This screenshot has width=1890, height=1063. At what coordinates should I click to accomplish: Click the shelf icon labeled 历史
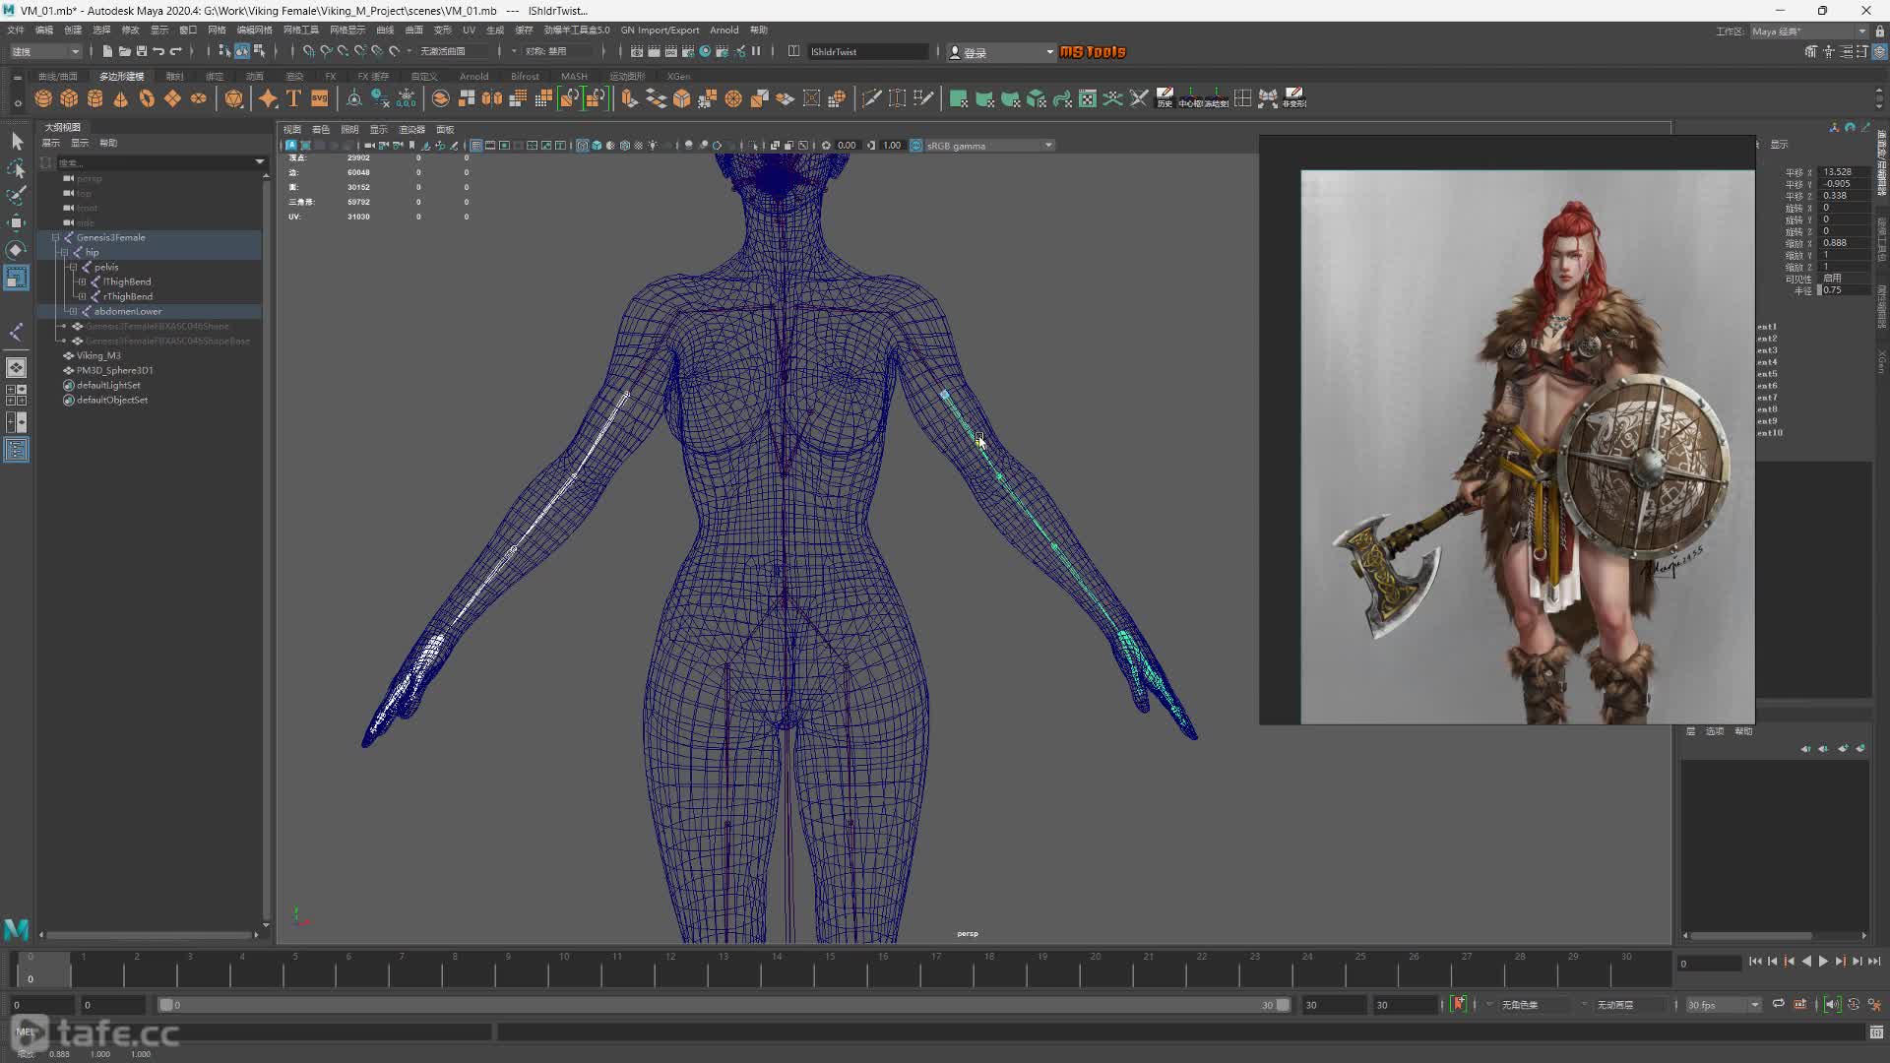coord(1165,98)
